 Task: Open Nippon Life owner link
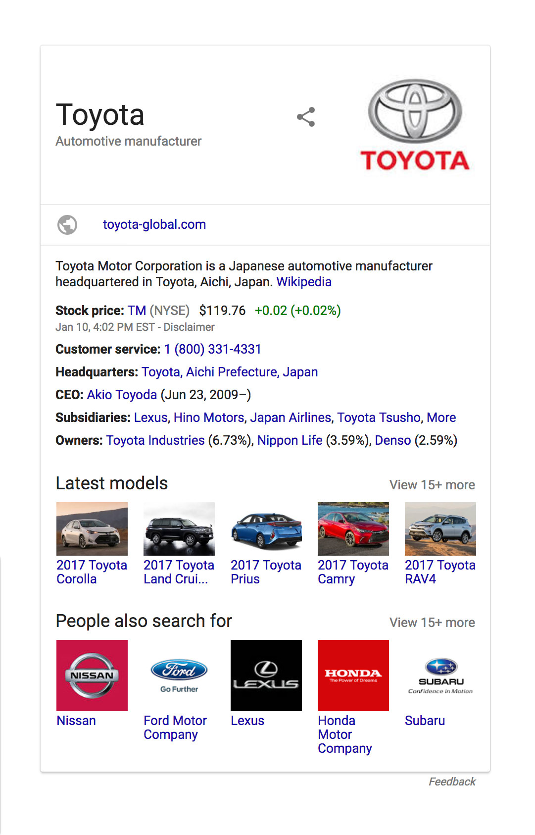click(290, 440)
